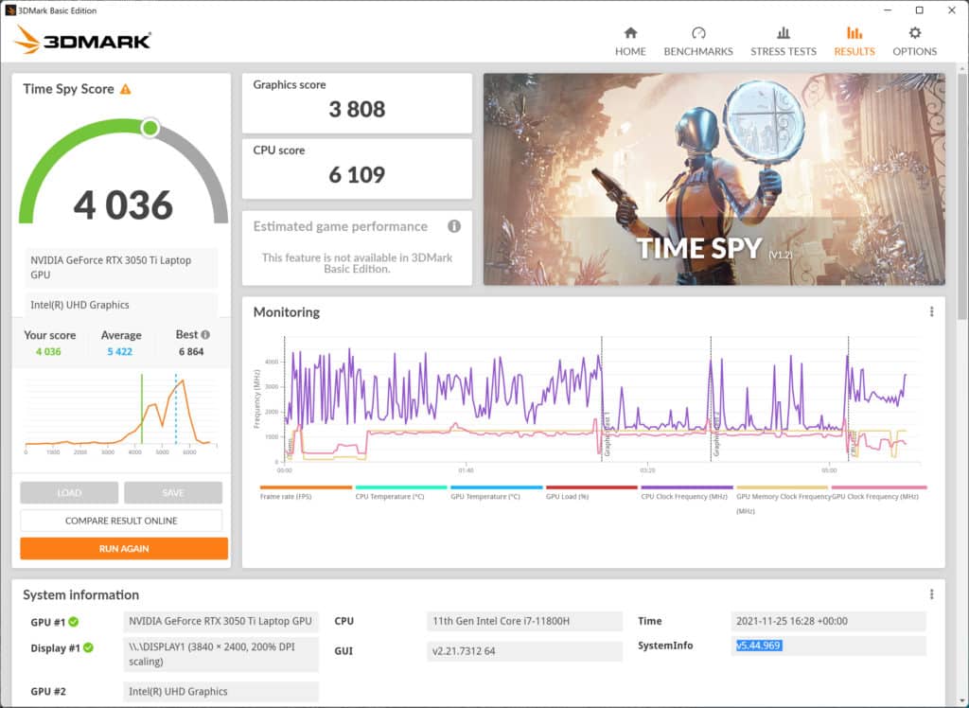
Task: Click the score distribution chart
Action: 121,413
